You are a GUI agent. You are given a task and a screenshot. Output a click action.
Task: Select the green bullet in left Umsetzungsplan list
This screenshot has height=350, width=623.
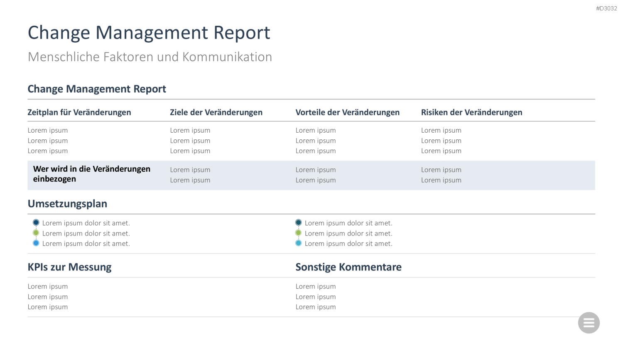pyautogui.click(x=36, y=233)
